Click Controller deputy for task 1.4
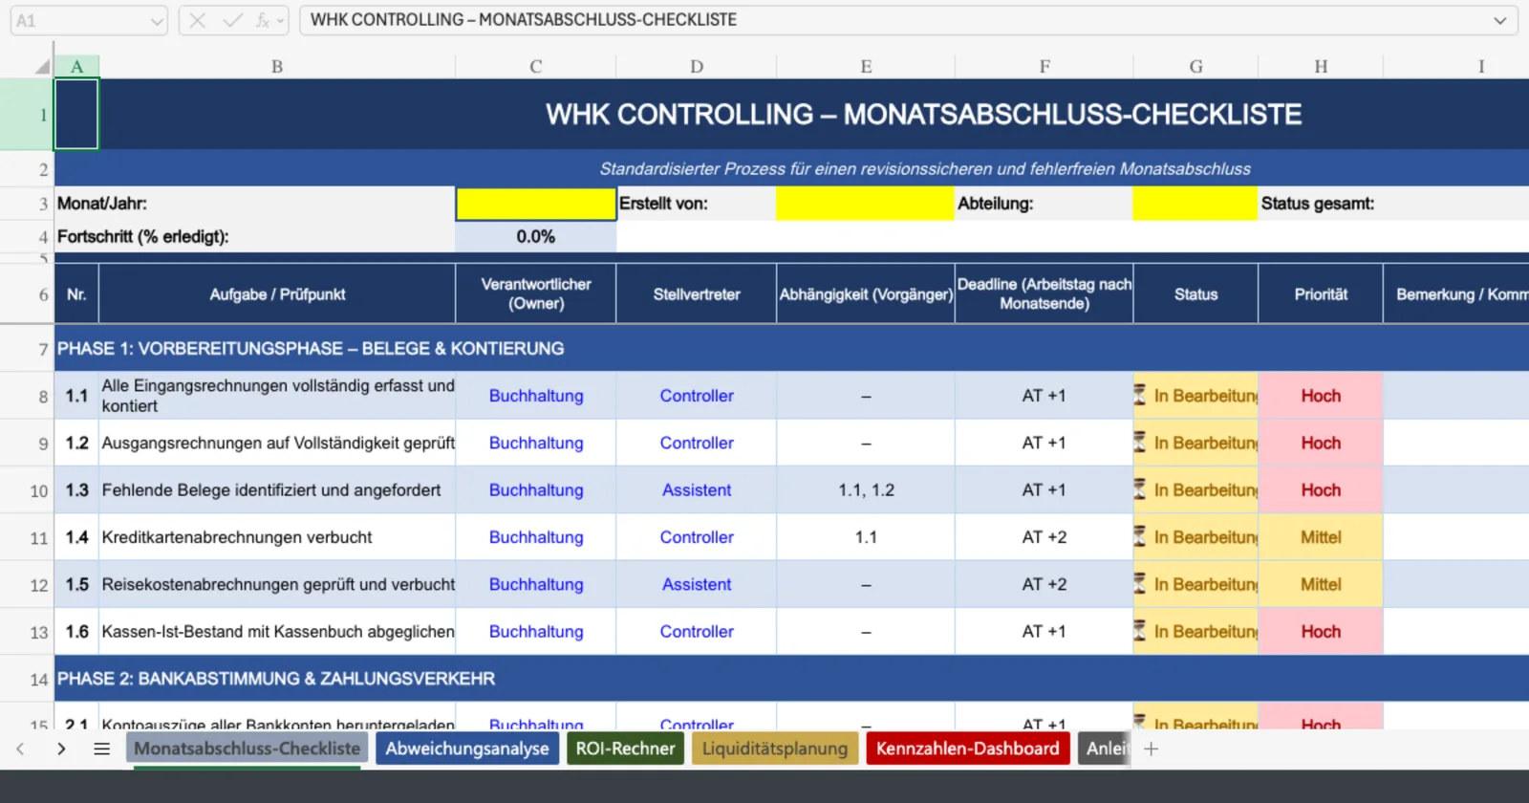1529x803 pixels. tap(697, 537)
